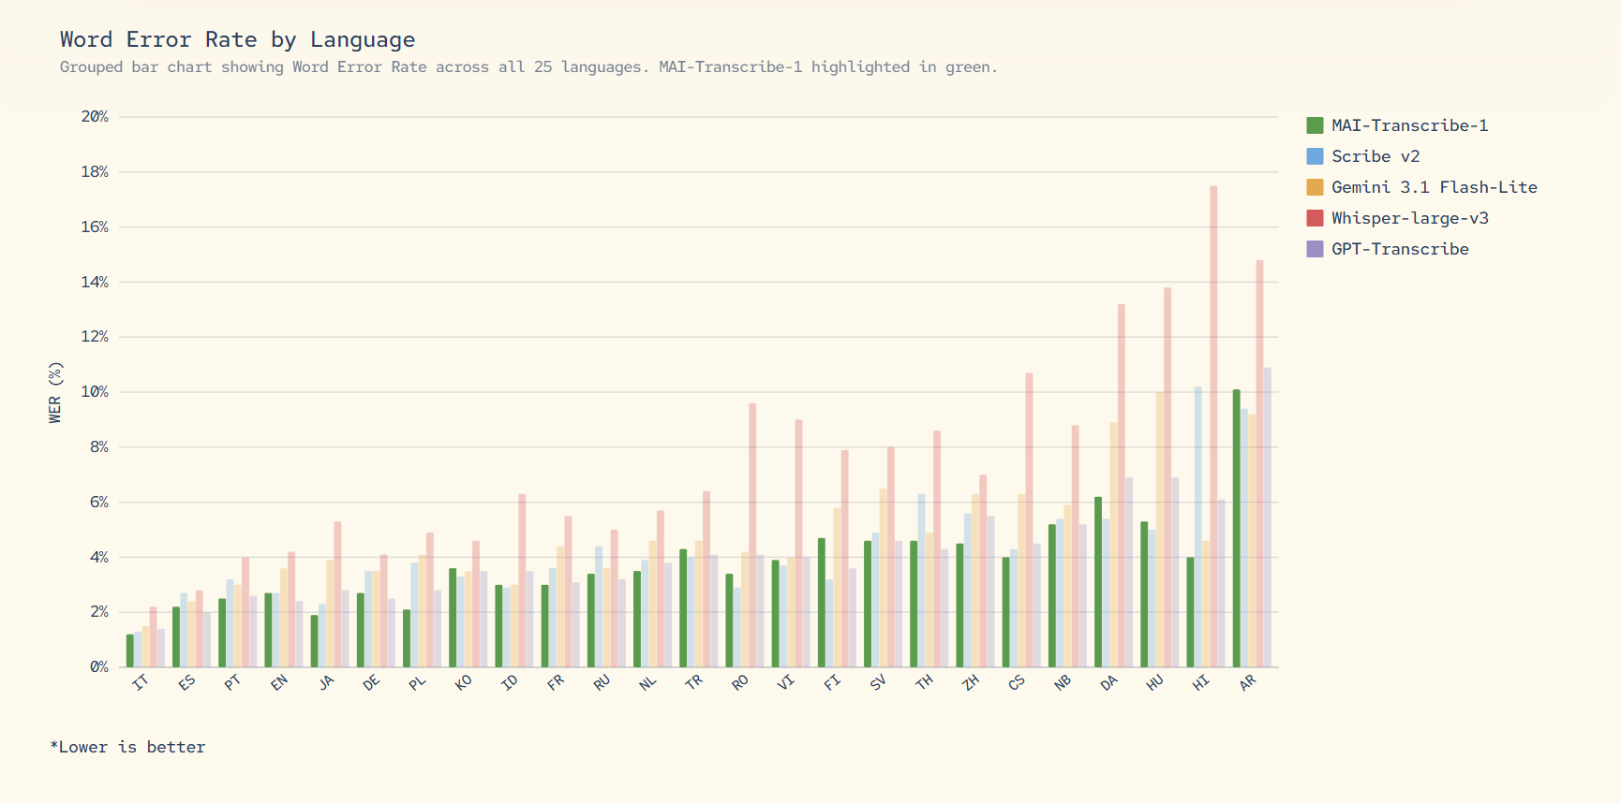
Task: Click the DE language axis label
Action: [371, 682]
